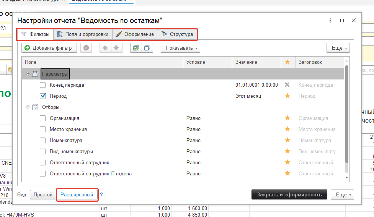
Task: Enable the Вид номенклатуры filter checkbox
Action: click(x=43, y=151)
